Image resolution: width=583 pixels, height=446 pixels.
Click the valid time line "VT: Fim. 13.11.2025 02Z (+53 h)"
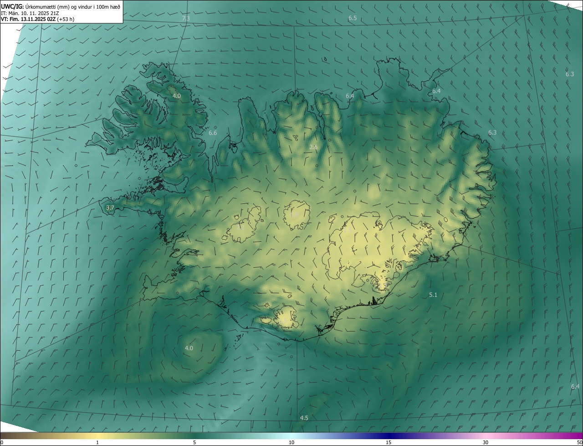click(x=38, y=19)
